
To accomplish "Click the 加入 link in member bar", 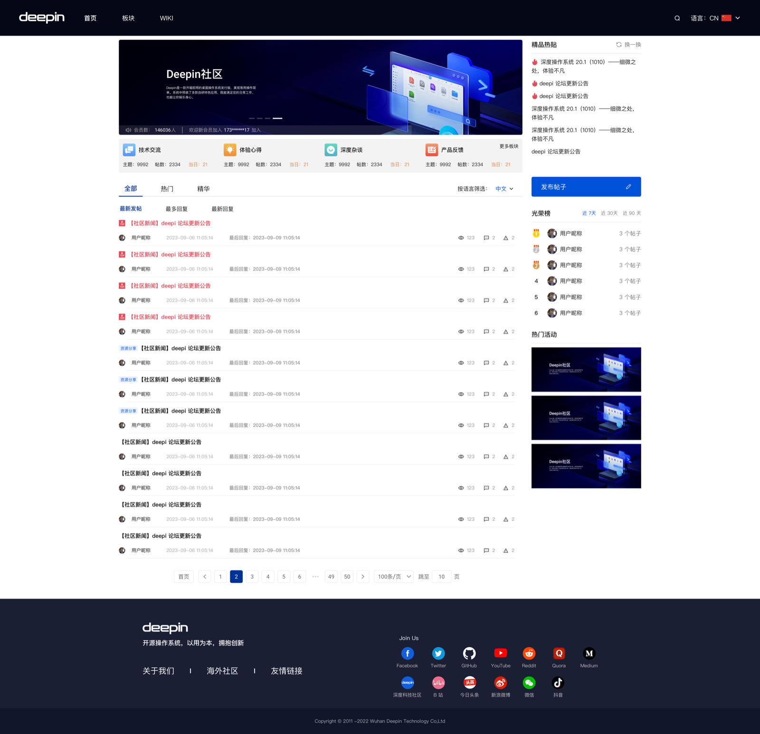I will point(256,130).
